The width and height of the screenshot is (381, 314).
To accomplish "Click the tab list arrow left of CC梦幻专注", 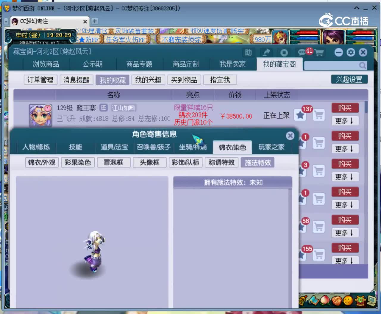I will [x=6, y=21].
